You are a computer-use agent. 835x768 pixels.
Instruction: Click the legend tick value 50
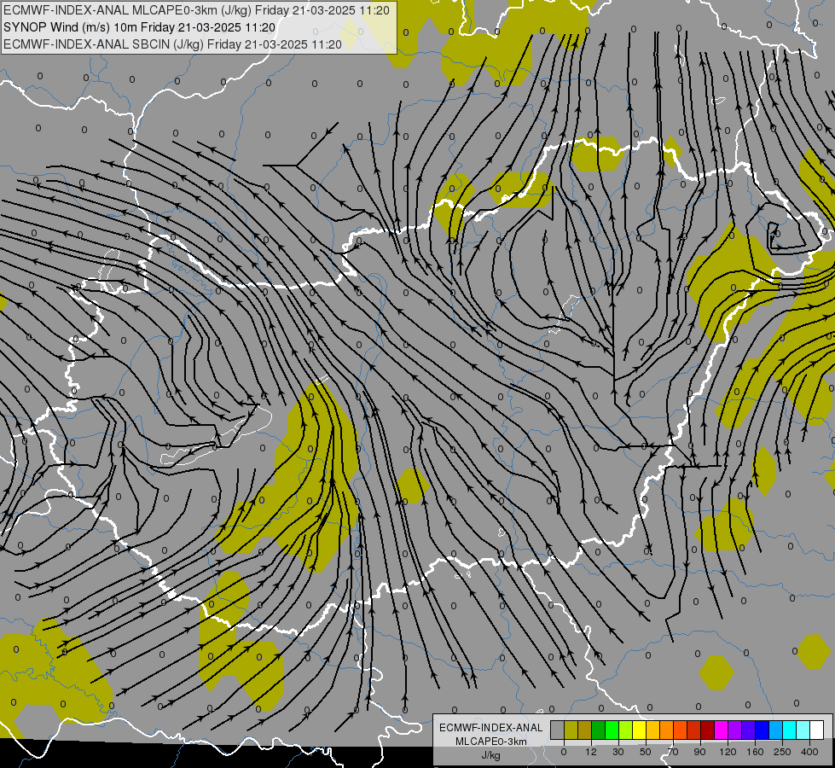pos(646,752)
